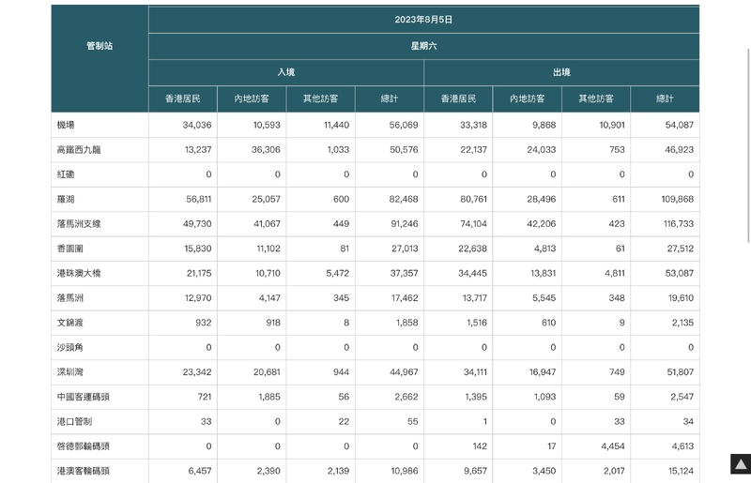Click the 入境 header cell
This screenshot has width=751, height=483.
(x=286, y=72)
